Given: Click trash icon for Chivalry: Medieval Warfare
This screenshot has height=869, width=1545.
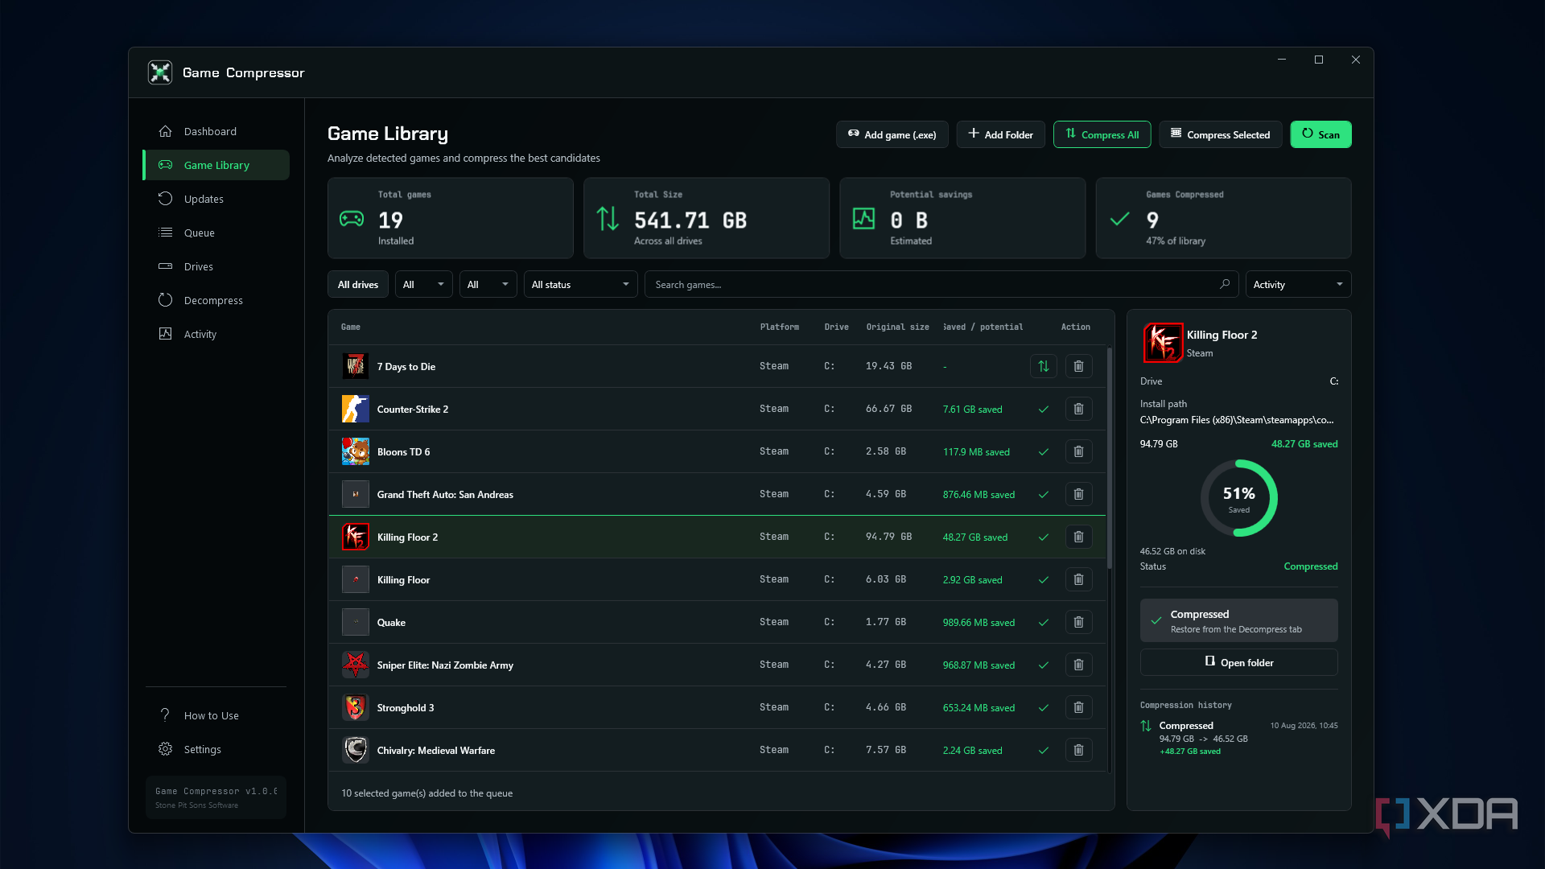Looking at the screenshot, I should click(1078, 750).
